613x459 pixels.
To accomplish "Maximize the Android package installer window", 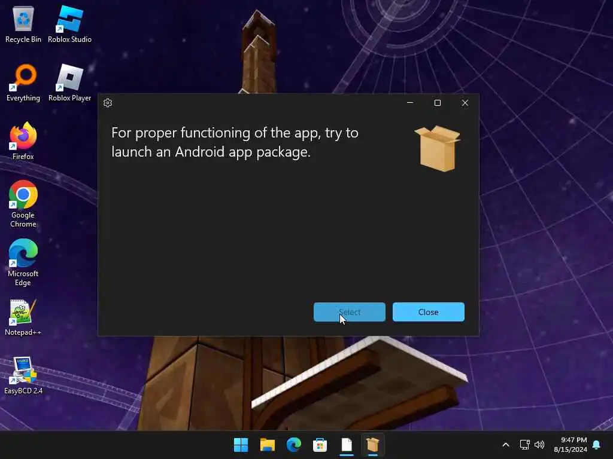I will pyautogui.click(x=438, y=103).
